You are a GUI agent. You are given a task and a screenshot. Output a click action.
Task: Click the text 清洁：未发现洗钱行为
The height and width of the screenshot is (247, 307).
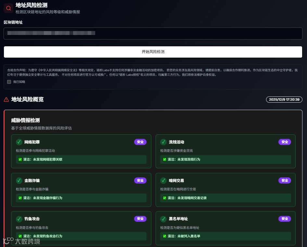click(x=184, y=159)
